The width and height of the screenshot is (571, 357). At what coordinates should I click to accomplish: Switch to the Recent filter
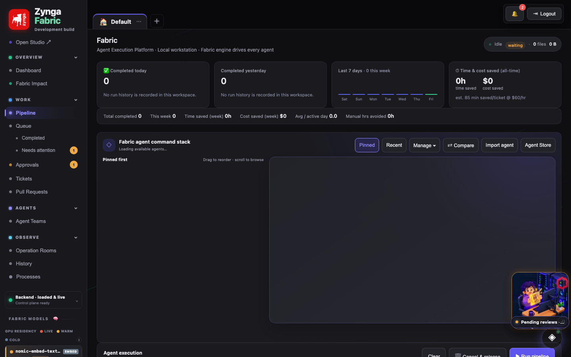pyautogui.click(x=394, y=145)
